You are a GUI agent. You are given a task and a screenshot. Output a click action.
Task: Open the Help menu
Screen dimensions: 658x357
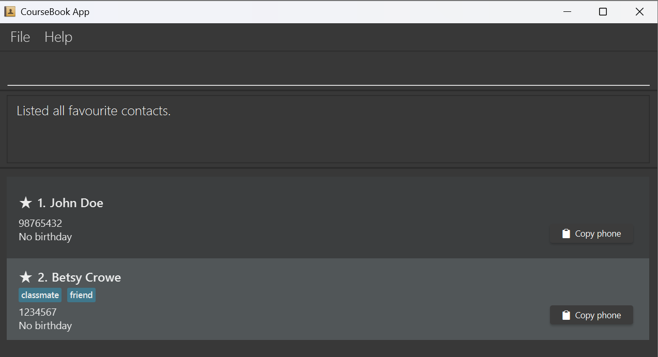pos(58,37)
